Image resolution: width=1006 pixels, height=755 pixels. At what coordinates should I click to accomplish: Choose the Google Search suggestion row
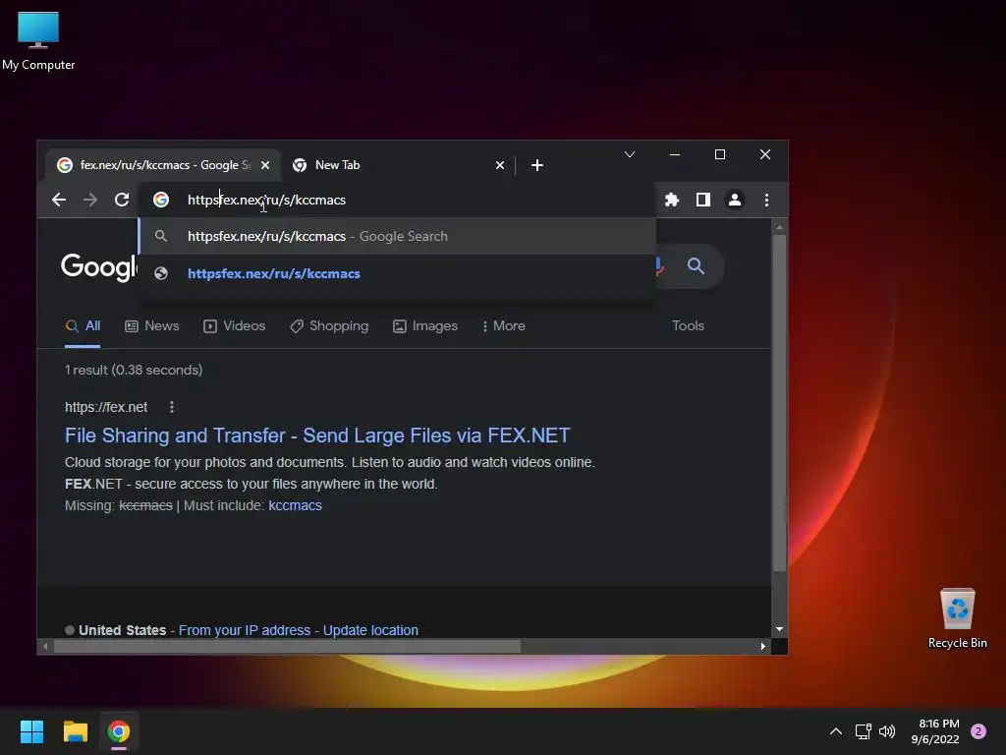click(x=397, y=236)
